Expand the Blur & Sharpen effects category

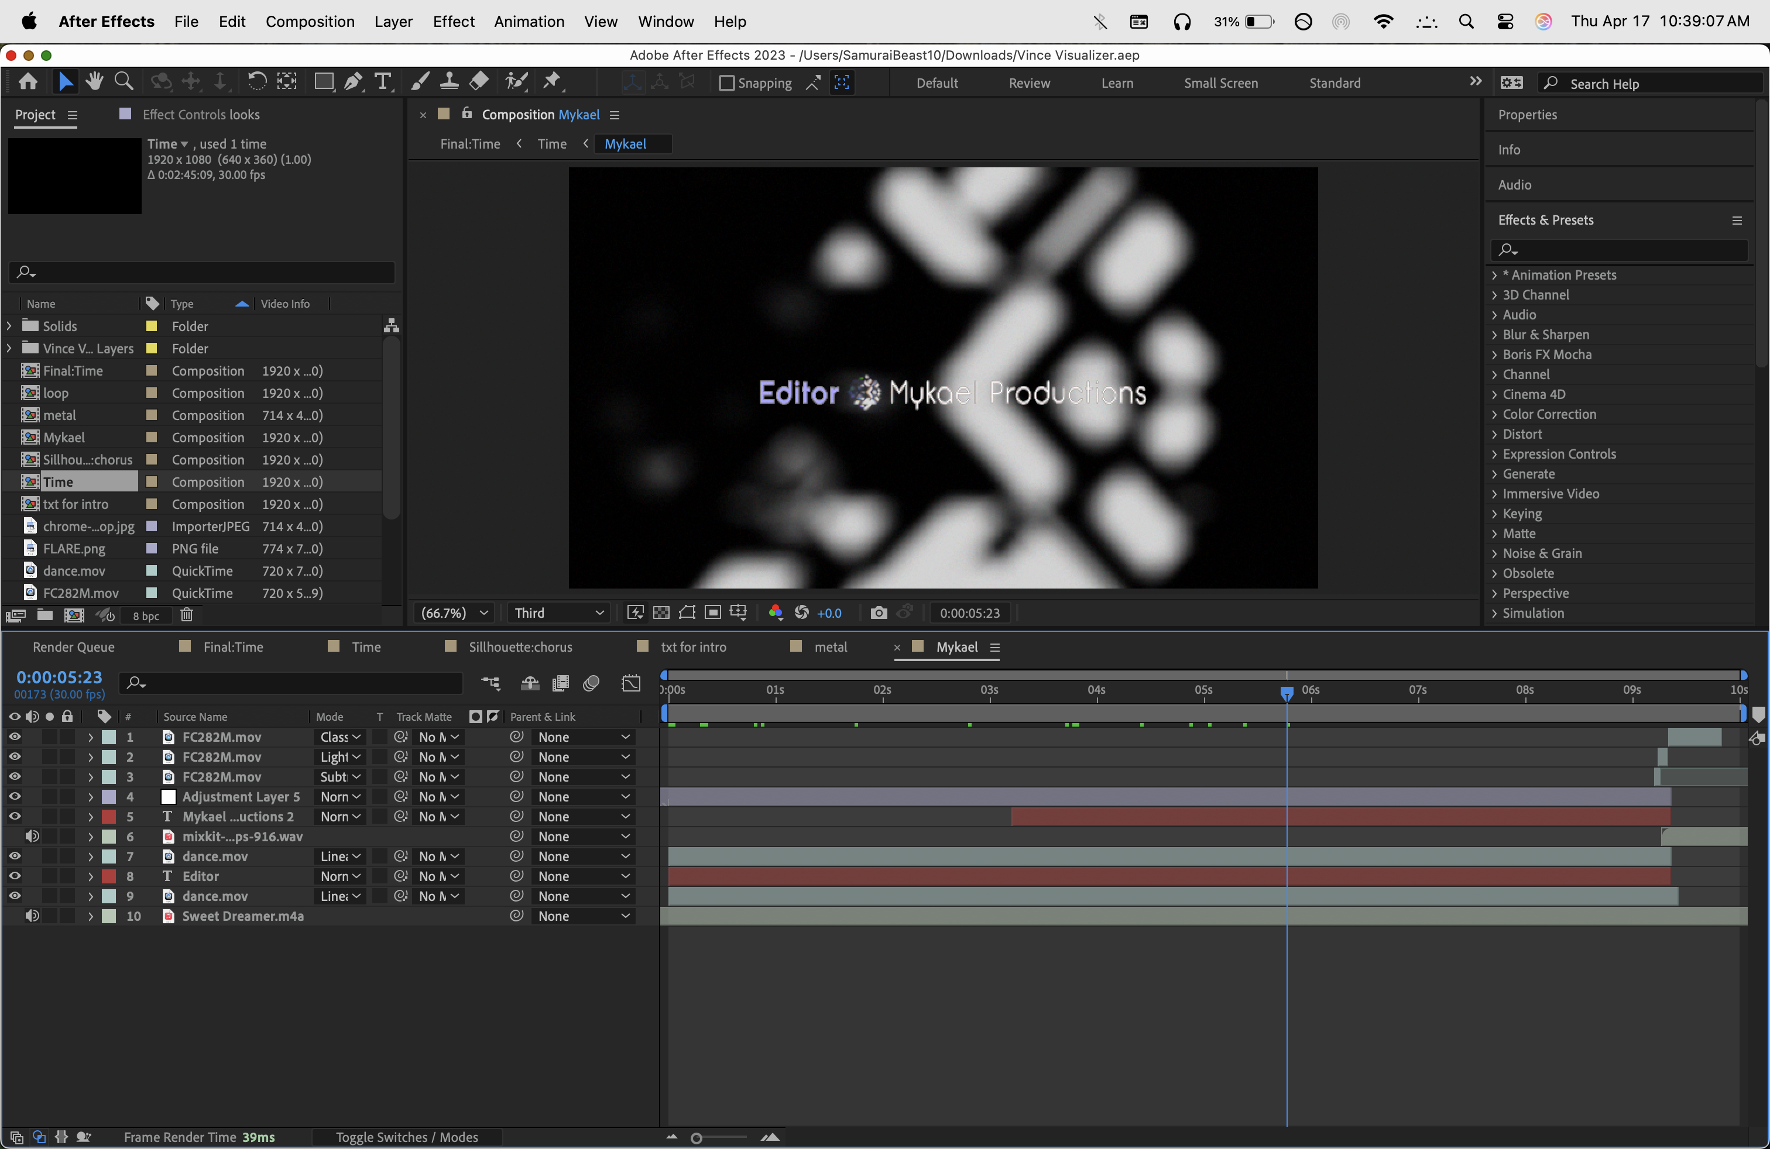click(1494, 335)
